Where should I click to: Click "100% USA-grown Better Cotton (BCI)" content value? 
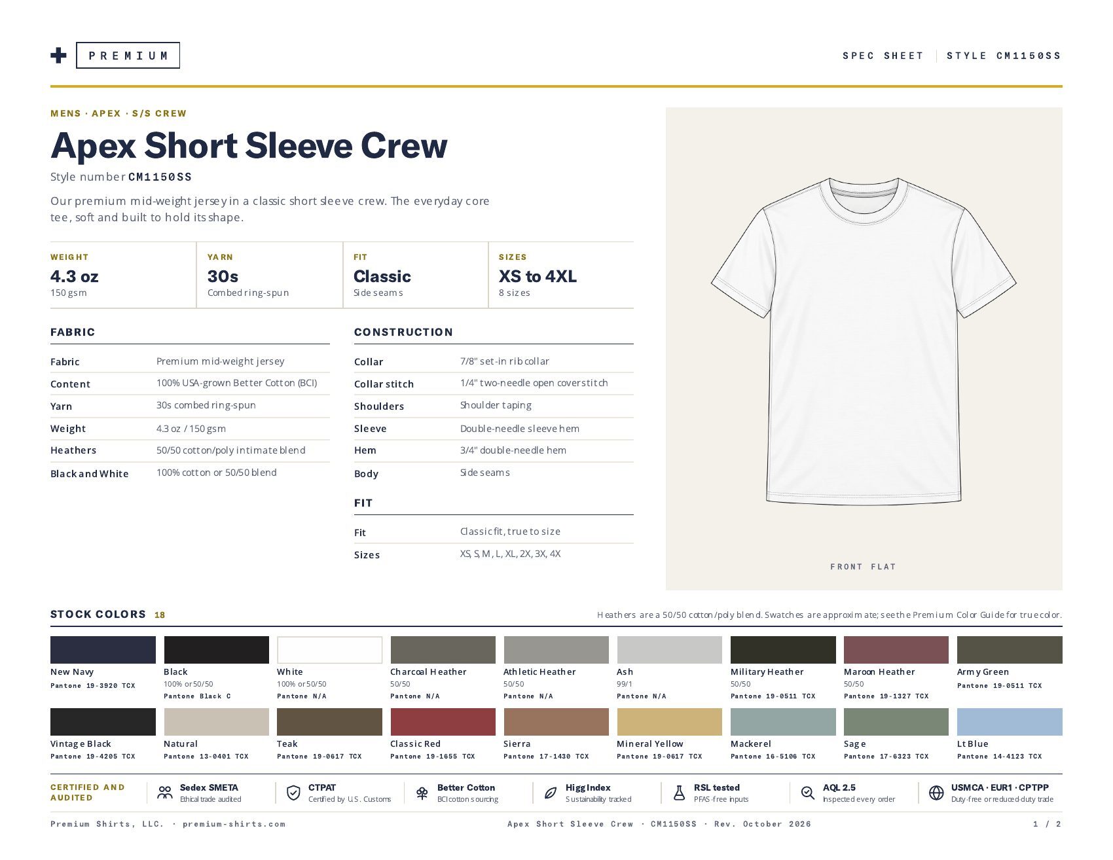coord(237,383)
